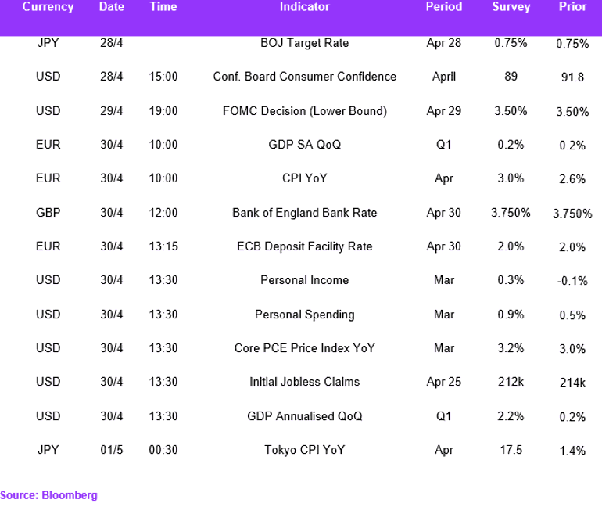Click Initial Jobless Claims indicator

304,382
